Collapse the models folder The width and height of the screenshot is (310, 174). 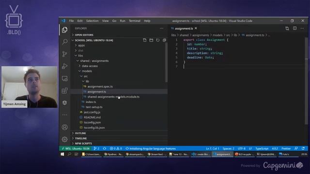119,71
